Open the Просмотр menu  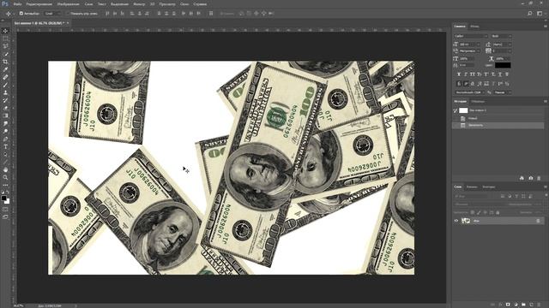167,4
